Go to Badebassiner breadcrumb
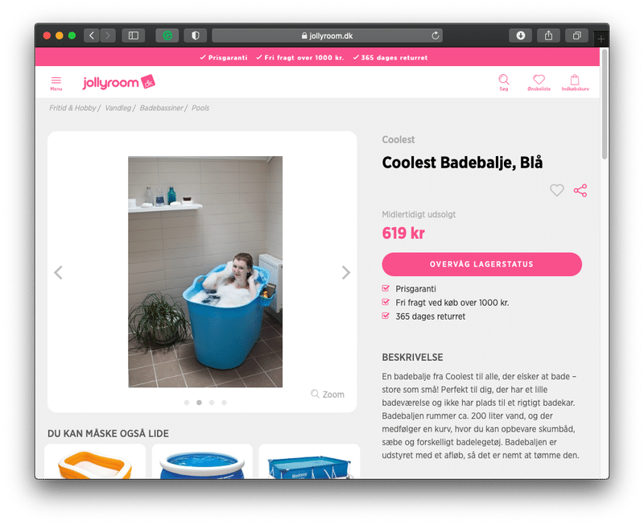Viewport: 644px width, 525px height. pos(161,108)
